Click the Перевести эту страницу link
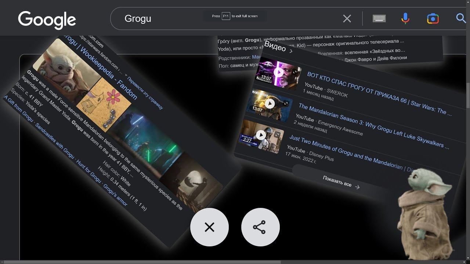The image size is (470, 264). pos(146,92)
